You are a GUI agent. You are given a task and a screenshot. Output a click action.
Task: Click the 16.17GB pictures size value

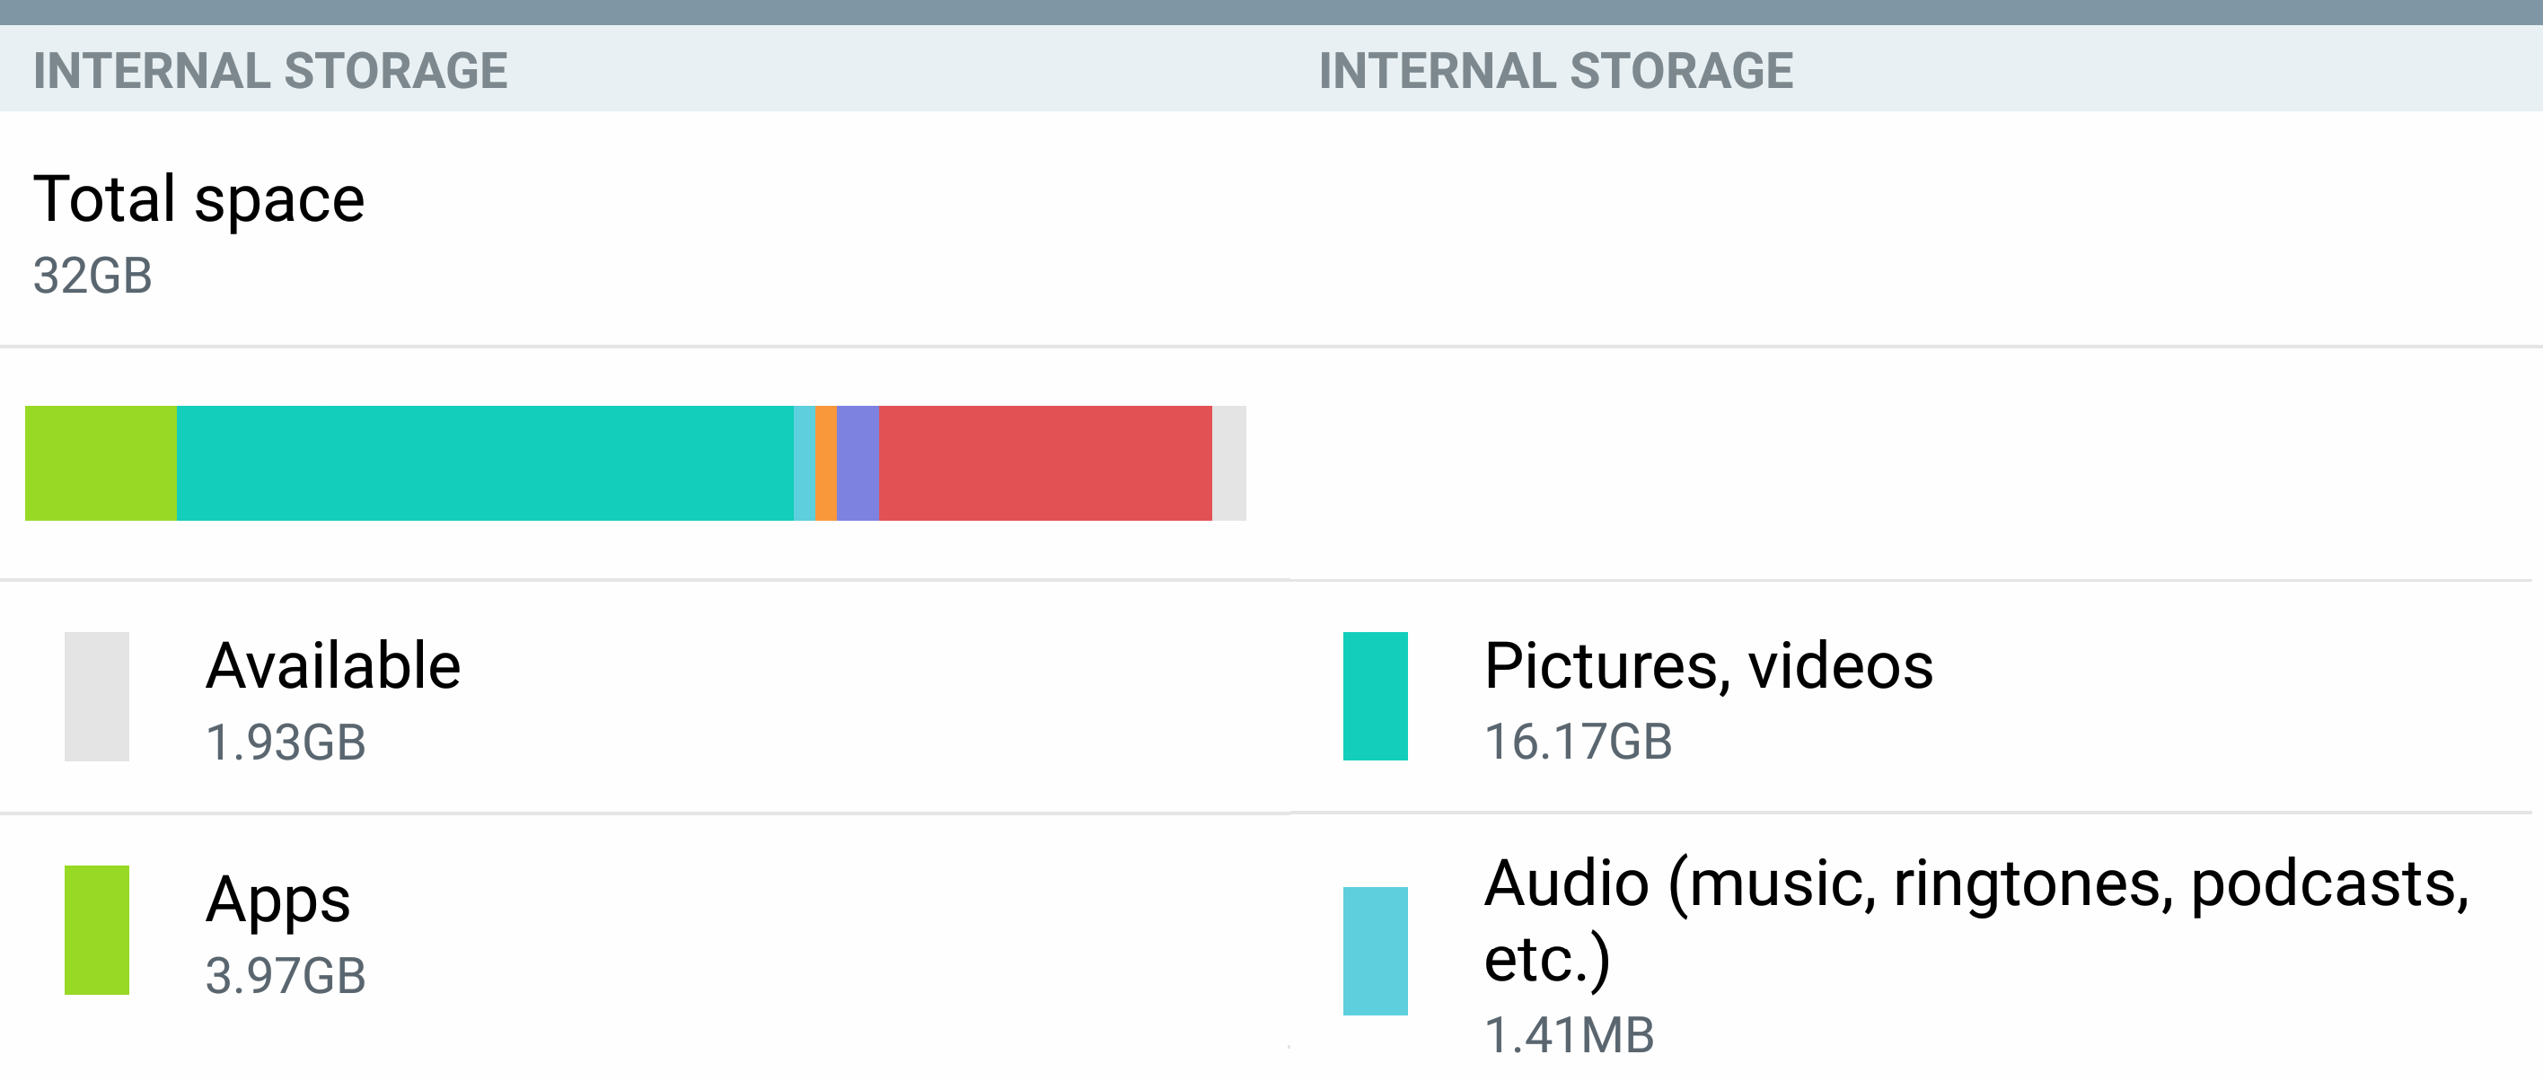(1578, 742)
